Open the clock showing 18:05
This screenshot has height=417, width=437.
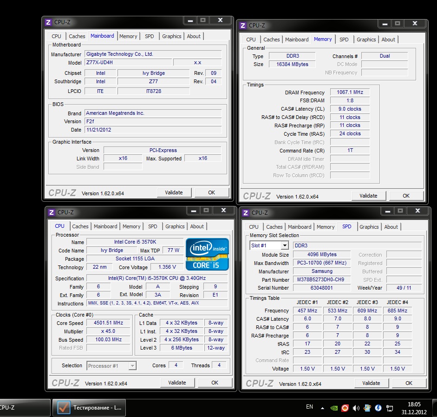tap(414, 408)
